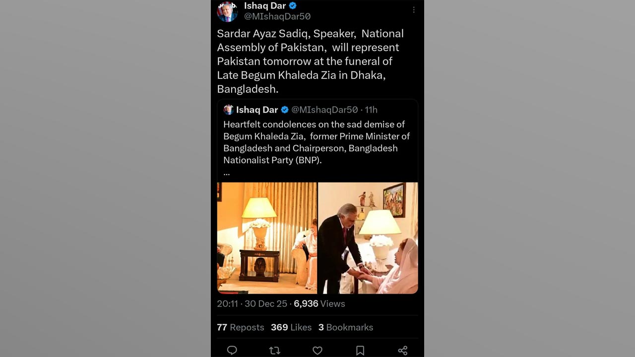The height and width of the screenshot is (357, 635).
Task: Click the 3 Bookmarks count
Action: click(x=346, y=327)
